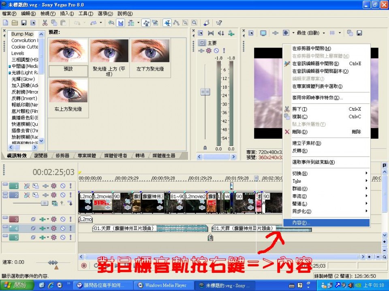Viewport: 389px width, 291px height.
Task: Adjust track 2 composite level slider
Action: point(45,203)
